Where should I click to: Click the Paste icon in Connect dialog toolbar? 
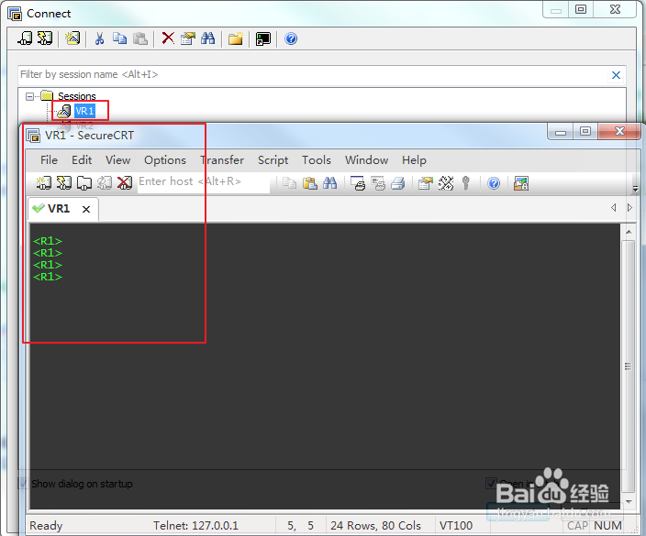140,38
